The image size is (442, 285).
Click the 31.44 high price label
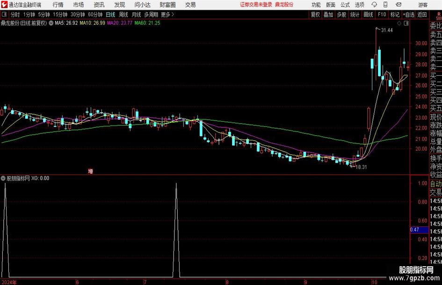(x=387, y=30)
